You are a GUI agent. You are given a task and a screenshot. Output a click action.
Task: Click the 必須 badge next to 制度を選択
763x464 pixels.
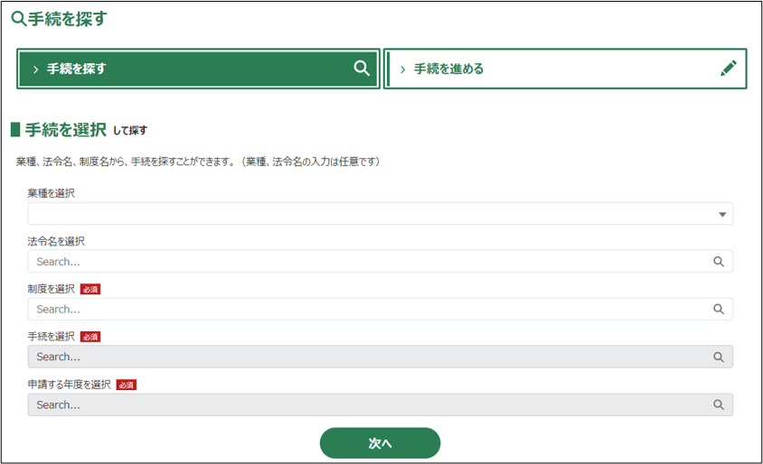[x=90, y=289]
